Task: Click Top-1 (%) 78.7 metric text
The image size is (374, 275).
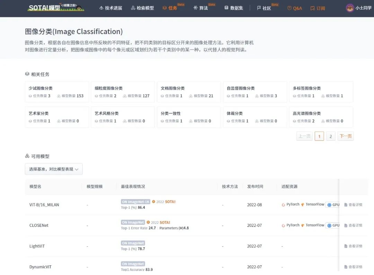Action: (x=133, y=249)
